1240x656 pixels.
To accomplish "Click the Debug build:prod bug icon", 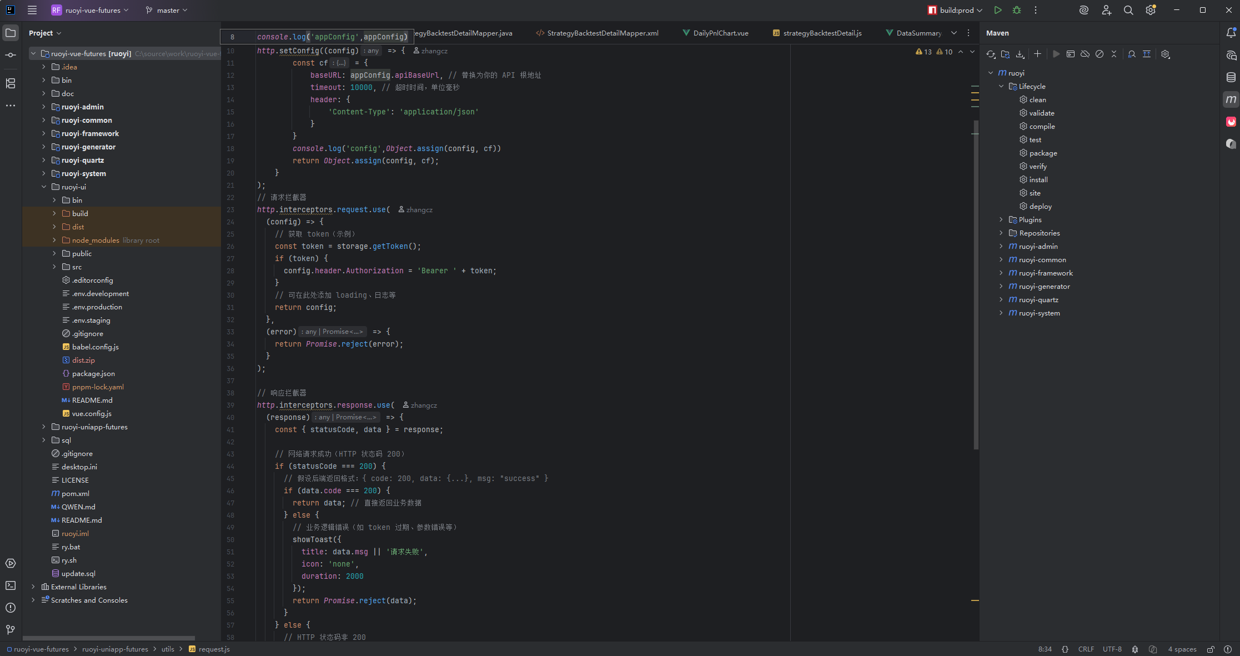I will coord(1017,10).
